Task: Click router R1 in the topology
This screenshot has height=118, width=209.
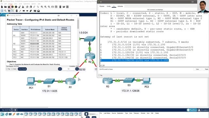Action: 71,81
